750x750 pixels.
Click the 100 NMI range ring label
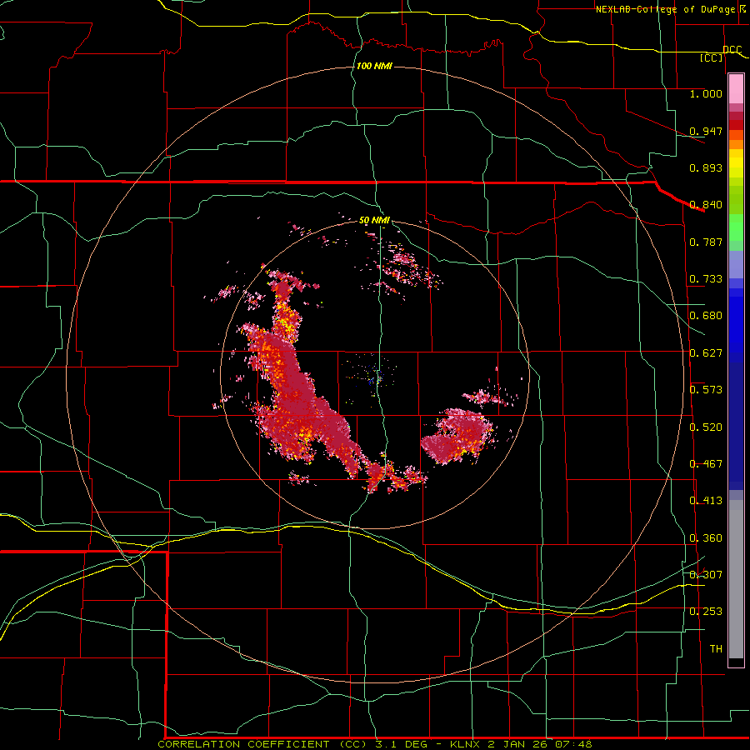click(x=374, y=66)
